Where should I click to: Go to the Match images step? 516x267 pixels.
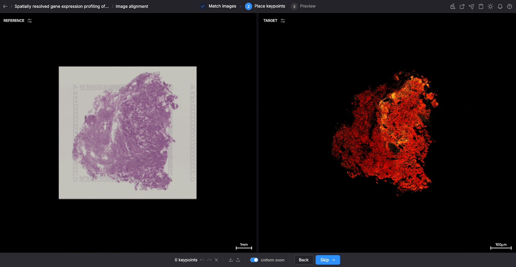(x=222, y=6)
